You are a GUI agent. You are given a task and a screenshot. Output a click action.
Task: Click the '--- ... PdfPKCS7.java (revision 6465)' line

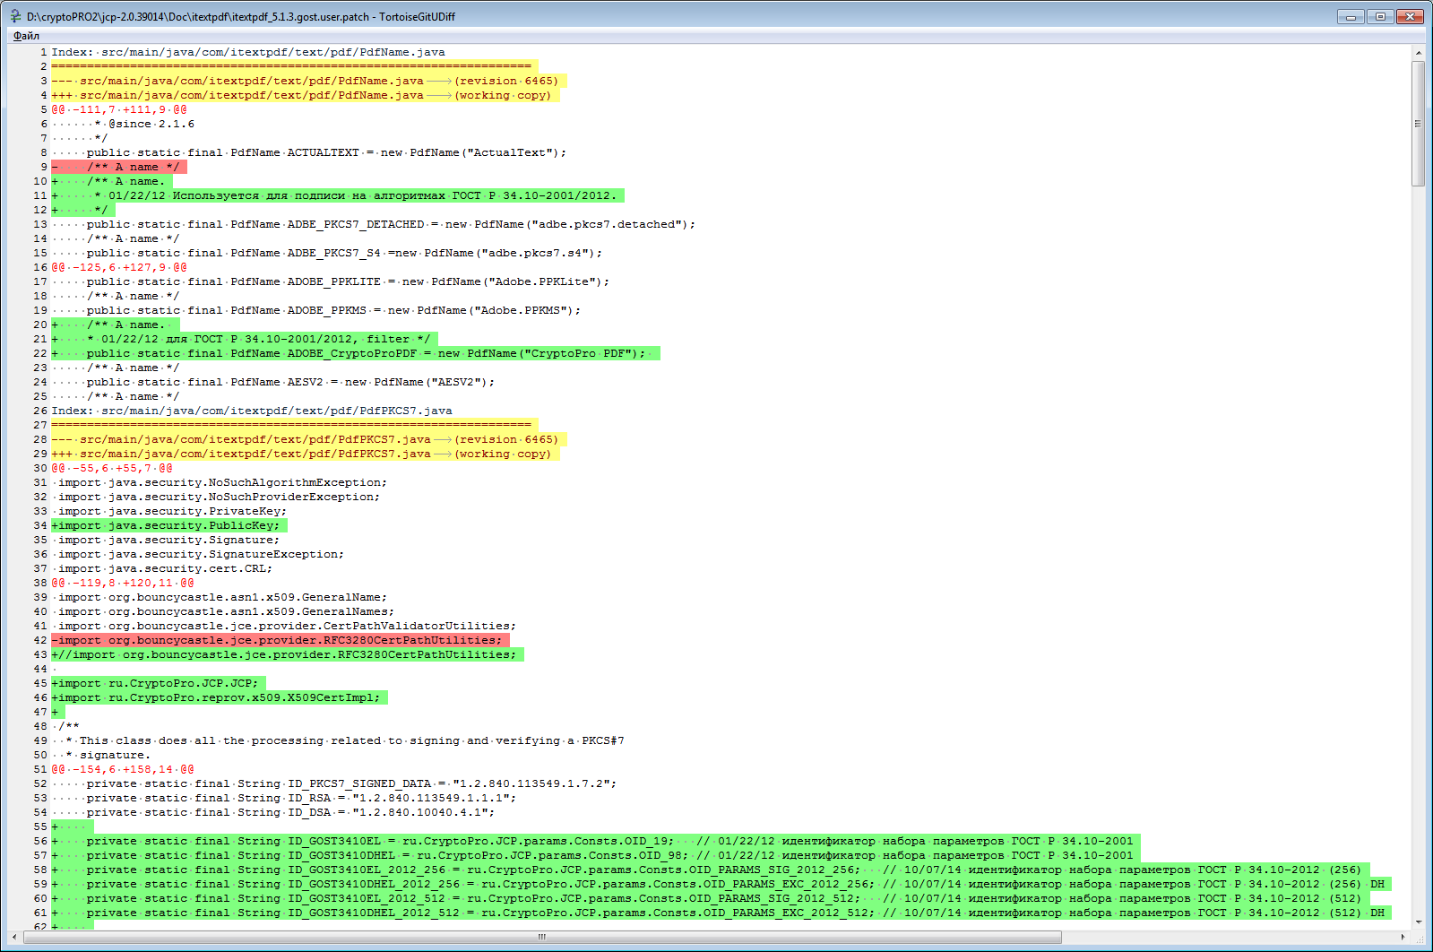click(x=309, y=439)
